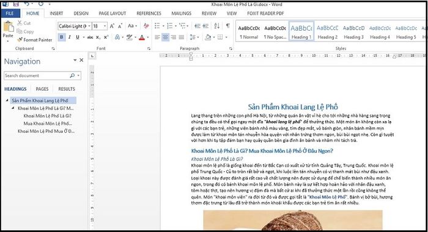Click the Shading paint bucket icon
428x232 pixels.
click(x=208, y=37)
